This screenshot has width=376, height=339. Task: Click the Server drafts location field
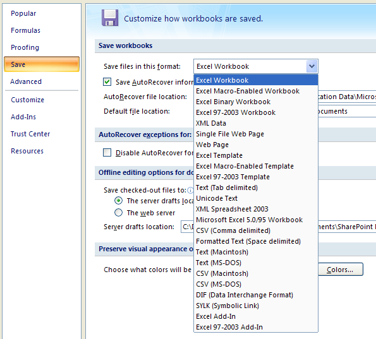coord(278,227)
